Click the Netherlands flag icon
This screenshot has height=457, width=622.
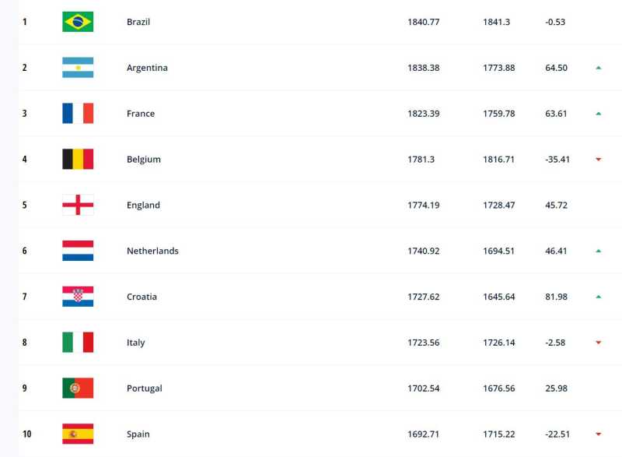(x=78, y=251)
